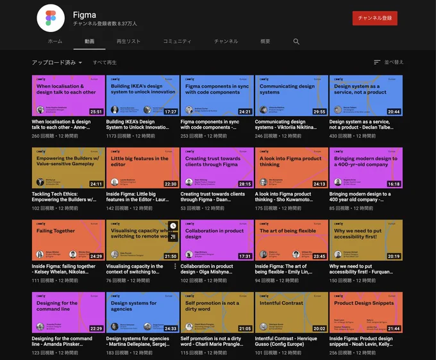This screenshot has height=360, width=436.
Task: Click the red チャンネル登録 subscribe button
Action: [x=375, y=19]
